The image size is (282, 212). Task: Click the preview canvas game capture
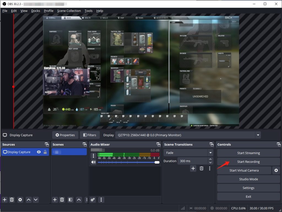pos(141,71)
